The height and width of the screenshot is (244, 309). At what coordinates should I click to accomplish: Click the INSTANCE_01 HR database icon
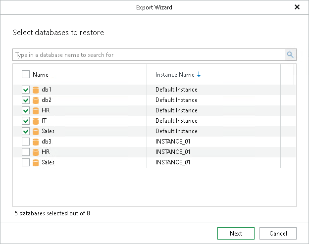[36, 152]
